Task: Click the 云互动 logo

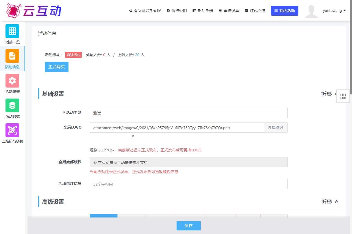Action: click(x=34, y=11)
